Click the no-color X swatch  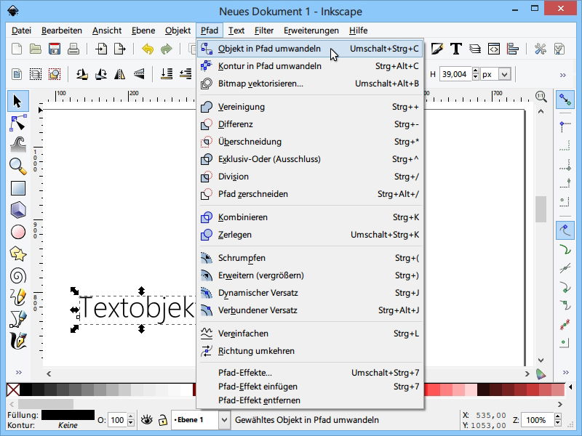click(x=13, y=390)
